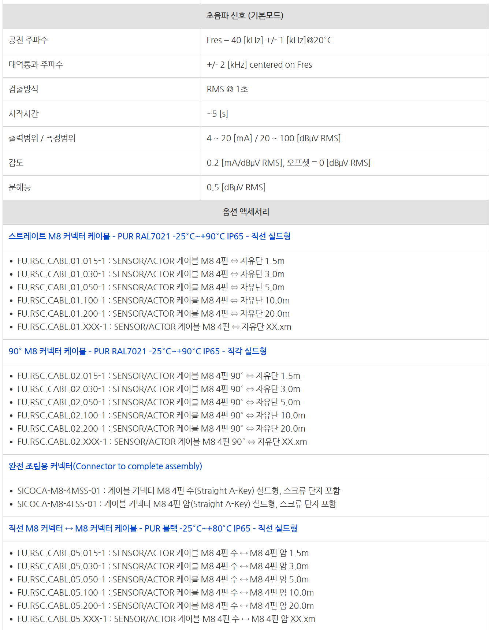Click the 완전 조립용 커넥터 link

point(105,466)
